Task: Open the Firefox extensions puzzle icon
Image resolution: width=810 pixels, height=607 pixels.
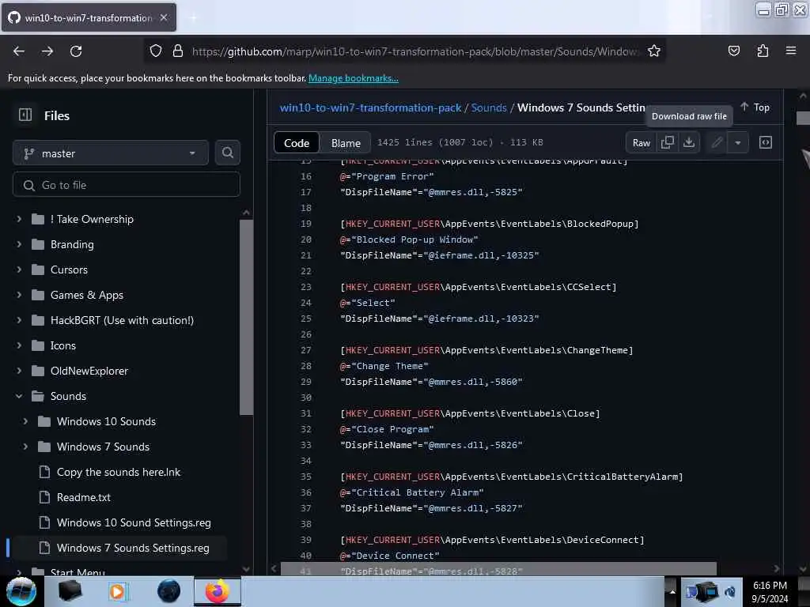Action: [763, 51]
